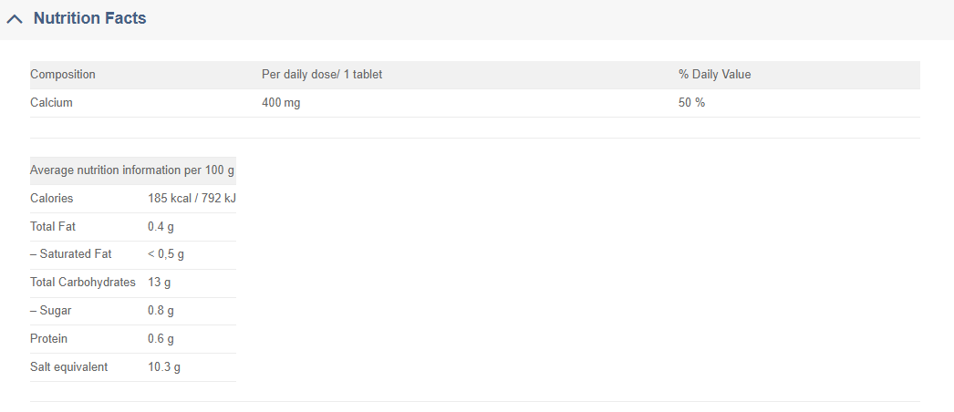
Task: Click the 50 % daily value cell
Action: tap(691, 103)
